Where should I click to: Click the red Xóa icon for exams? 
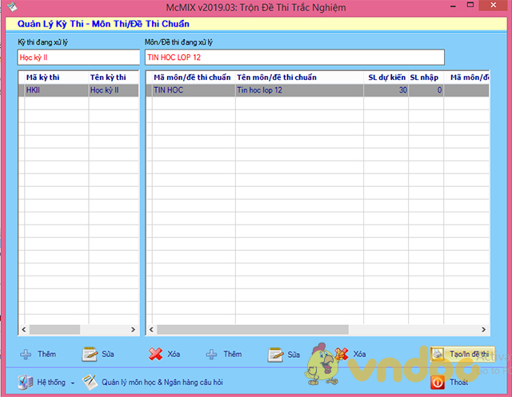(155, 354)
